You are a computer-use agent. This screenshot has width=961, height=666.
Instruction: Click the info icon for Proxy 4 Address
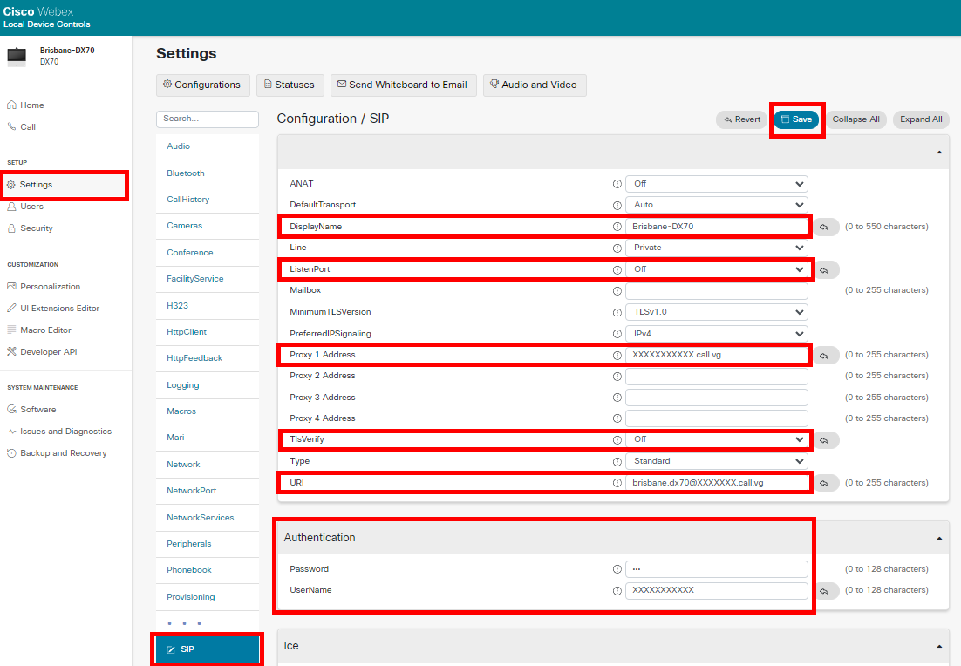click(617, 419)
